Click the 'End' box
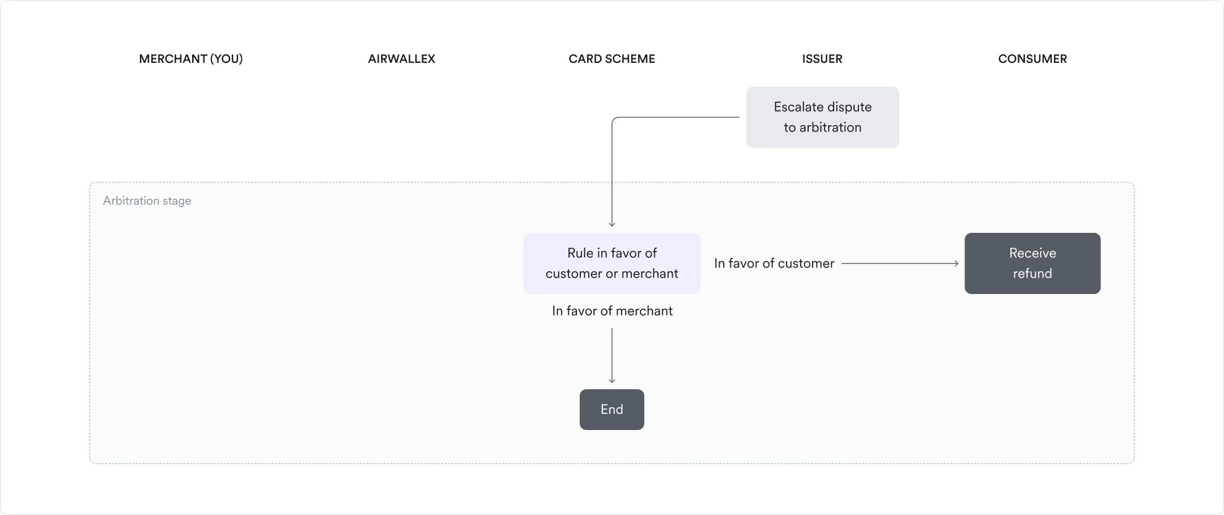This screenshot has width=1224, height=515. [611, 409]
